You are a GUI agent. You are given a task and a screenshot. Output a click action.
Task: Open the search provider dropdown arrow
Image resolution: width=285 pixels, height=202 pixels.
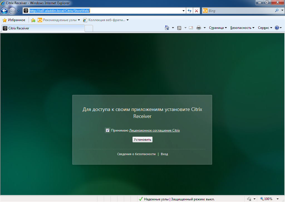click(282, 11)
